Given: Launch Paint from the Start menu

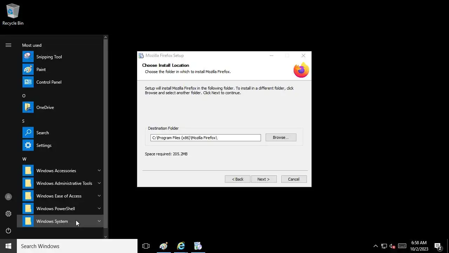Looking at the screenshot, I should coord(60,70).
